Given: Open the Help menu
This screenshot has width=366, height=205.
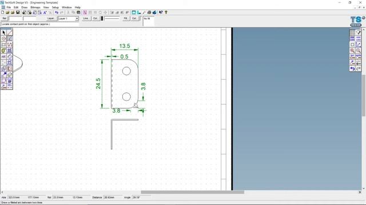Looking at the screenshot, I should point(78,7).
